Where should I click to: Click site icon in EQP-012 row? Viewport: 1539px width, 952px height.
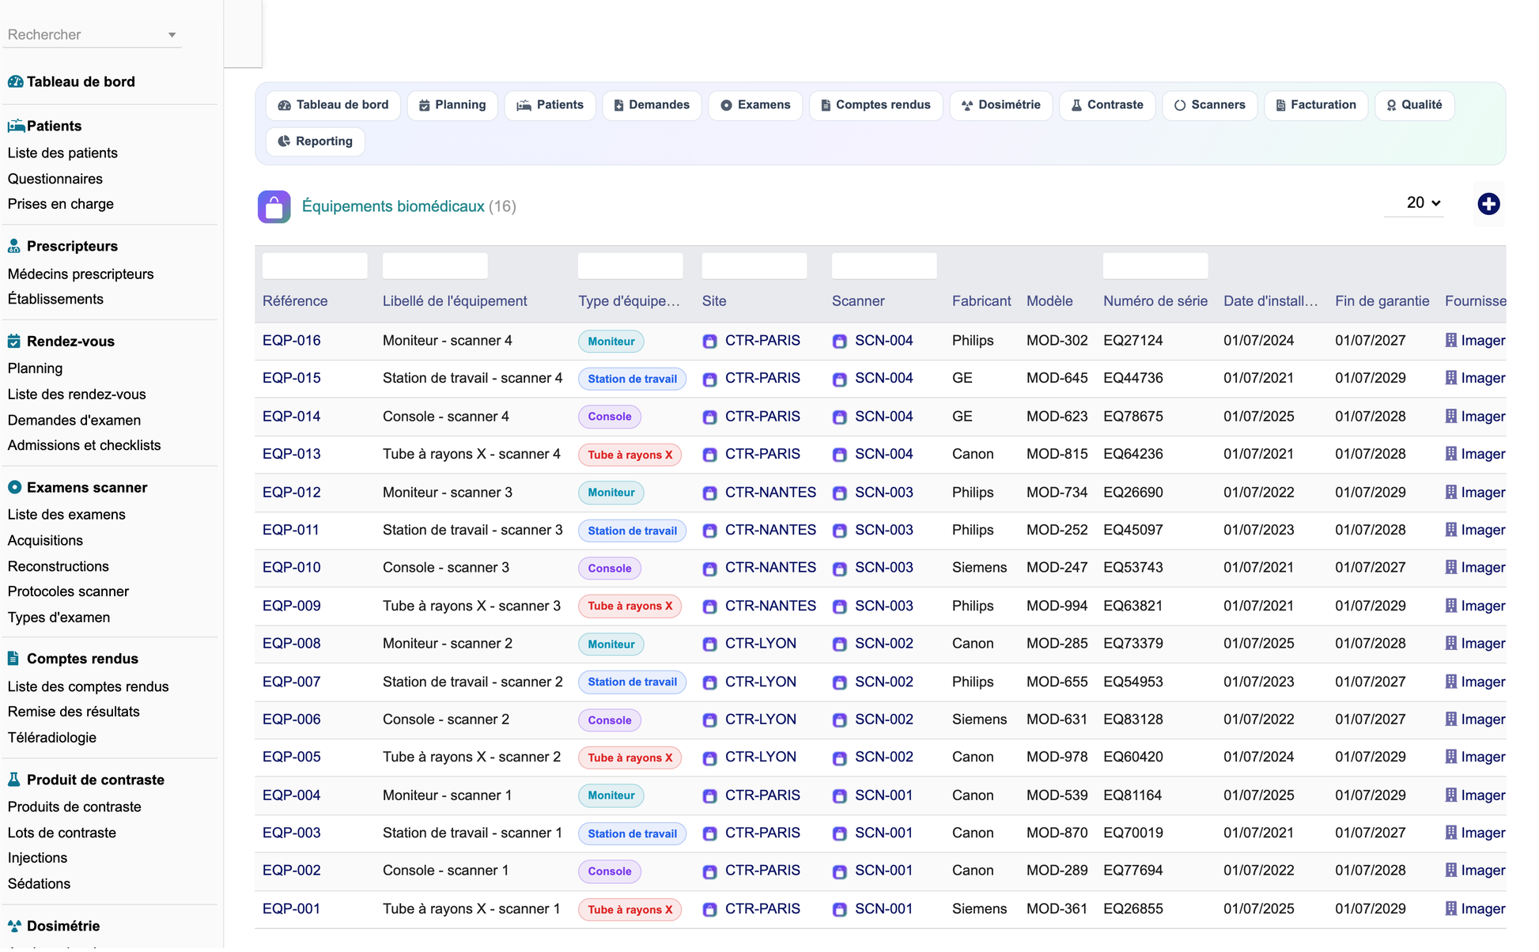pos(710,493)
